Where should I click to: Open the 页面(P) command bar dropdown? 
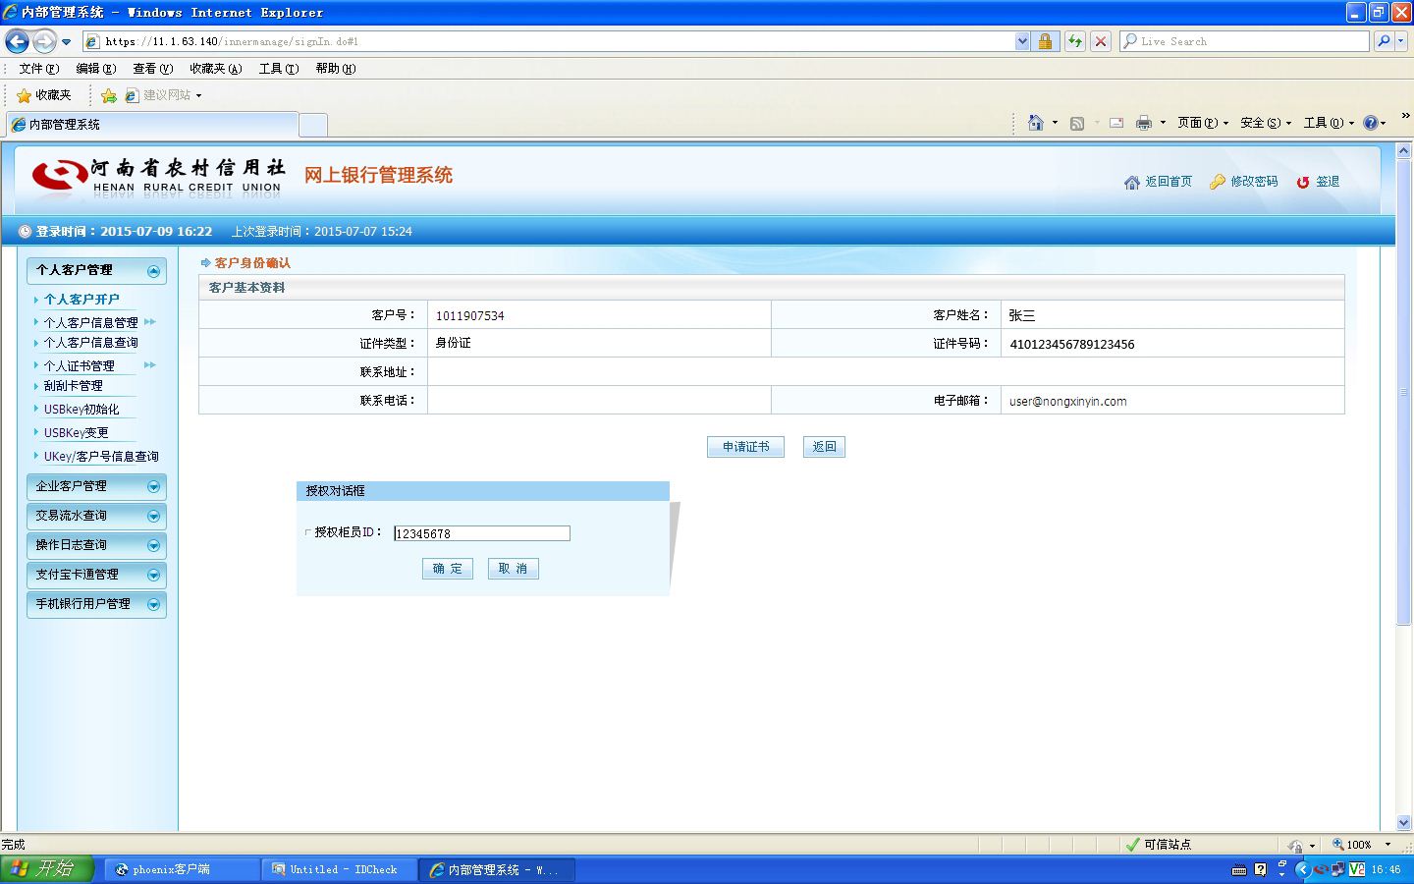[1203, 123]
